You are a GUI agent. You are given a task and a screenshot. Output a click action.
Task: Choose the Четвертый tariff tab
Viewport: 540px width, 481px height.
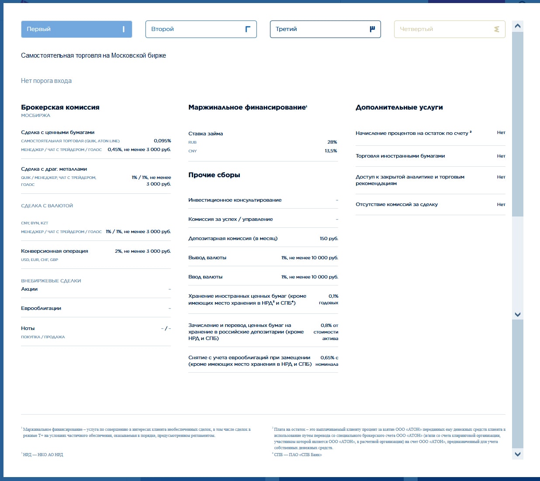[x=416, y=29]
